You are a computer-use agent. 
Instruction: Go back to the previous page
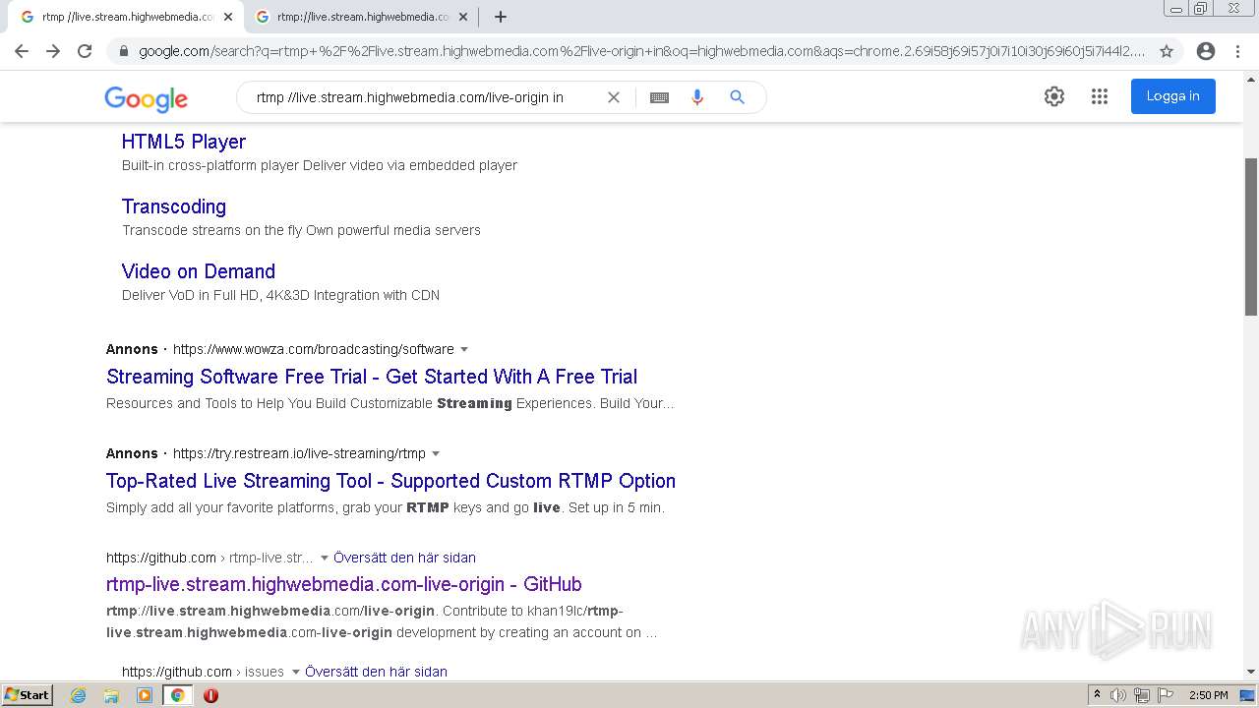tap(22, 51)
